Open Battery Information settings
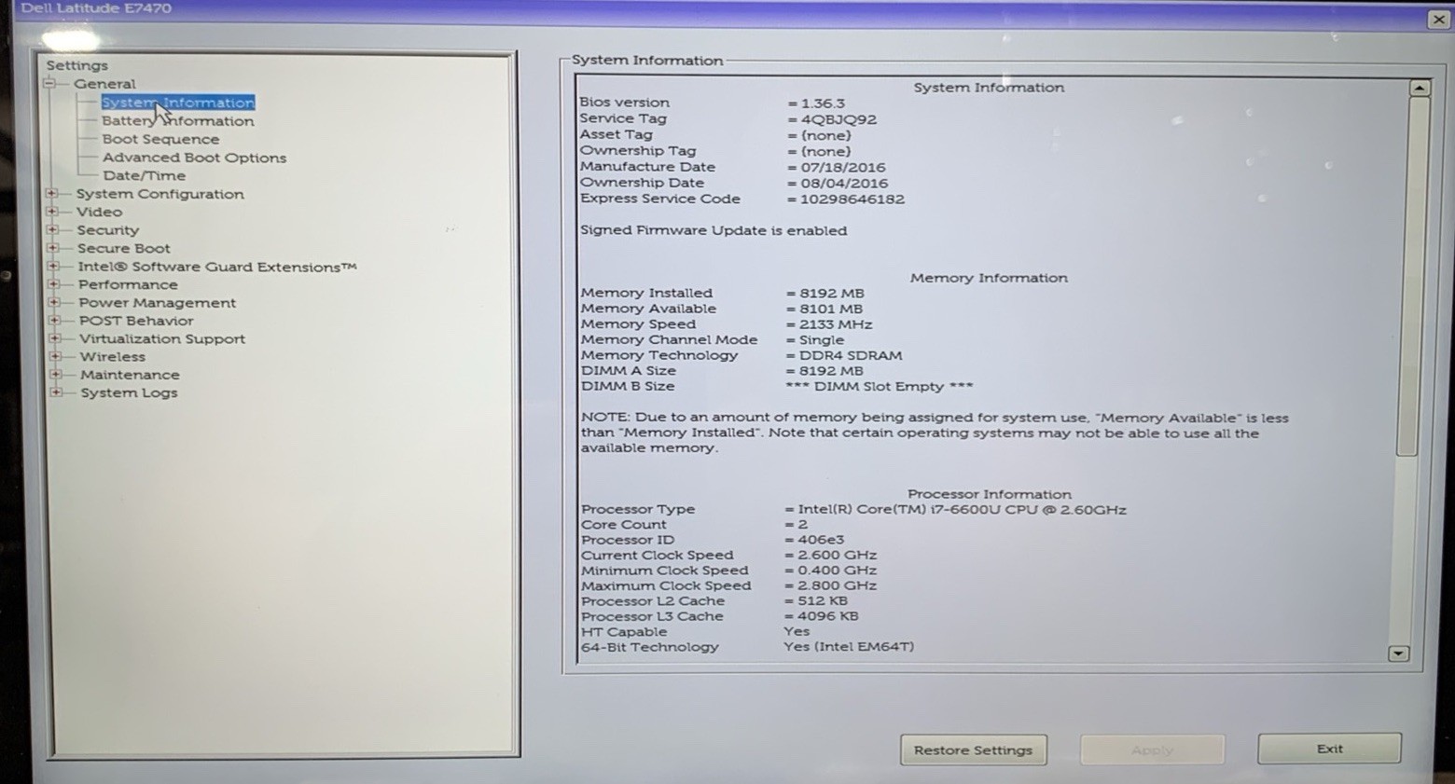This screenshot has width=1455, height=784. coord(177,121)
